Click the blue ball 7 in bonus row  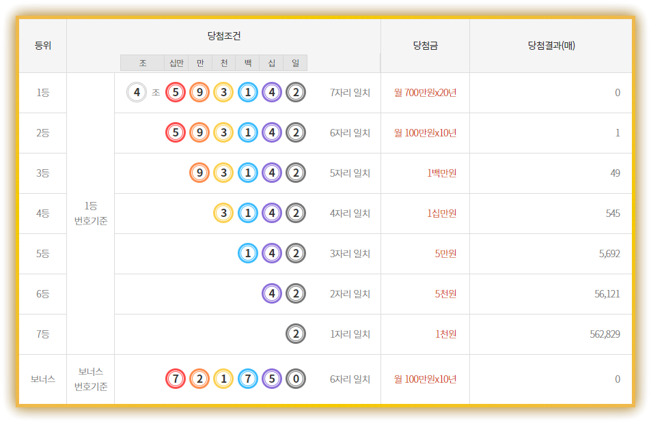point(248,379)
